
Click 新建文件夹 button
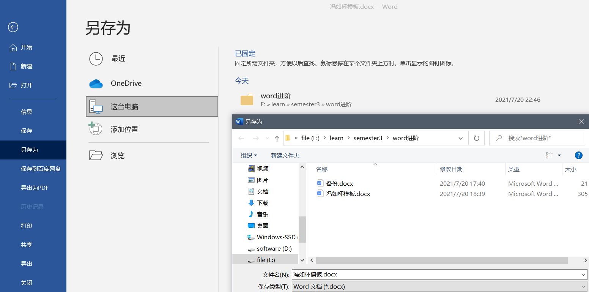point(285,155)
